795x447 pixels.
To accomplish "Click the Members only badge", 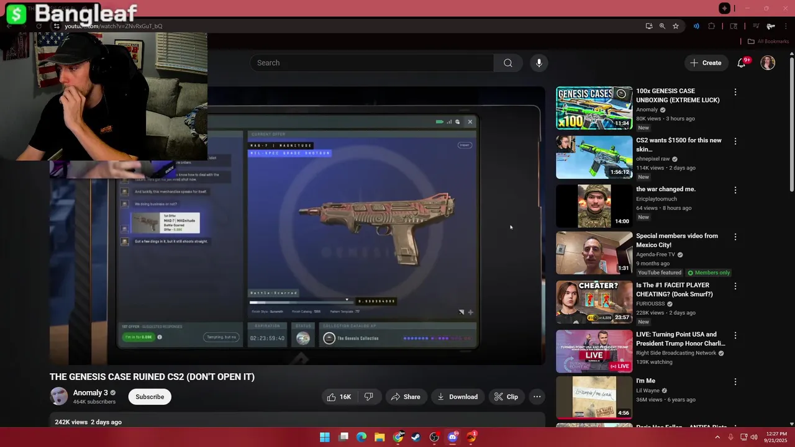I will (x=709, y=273).
